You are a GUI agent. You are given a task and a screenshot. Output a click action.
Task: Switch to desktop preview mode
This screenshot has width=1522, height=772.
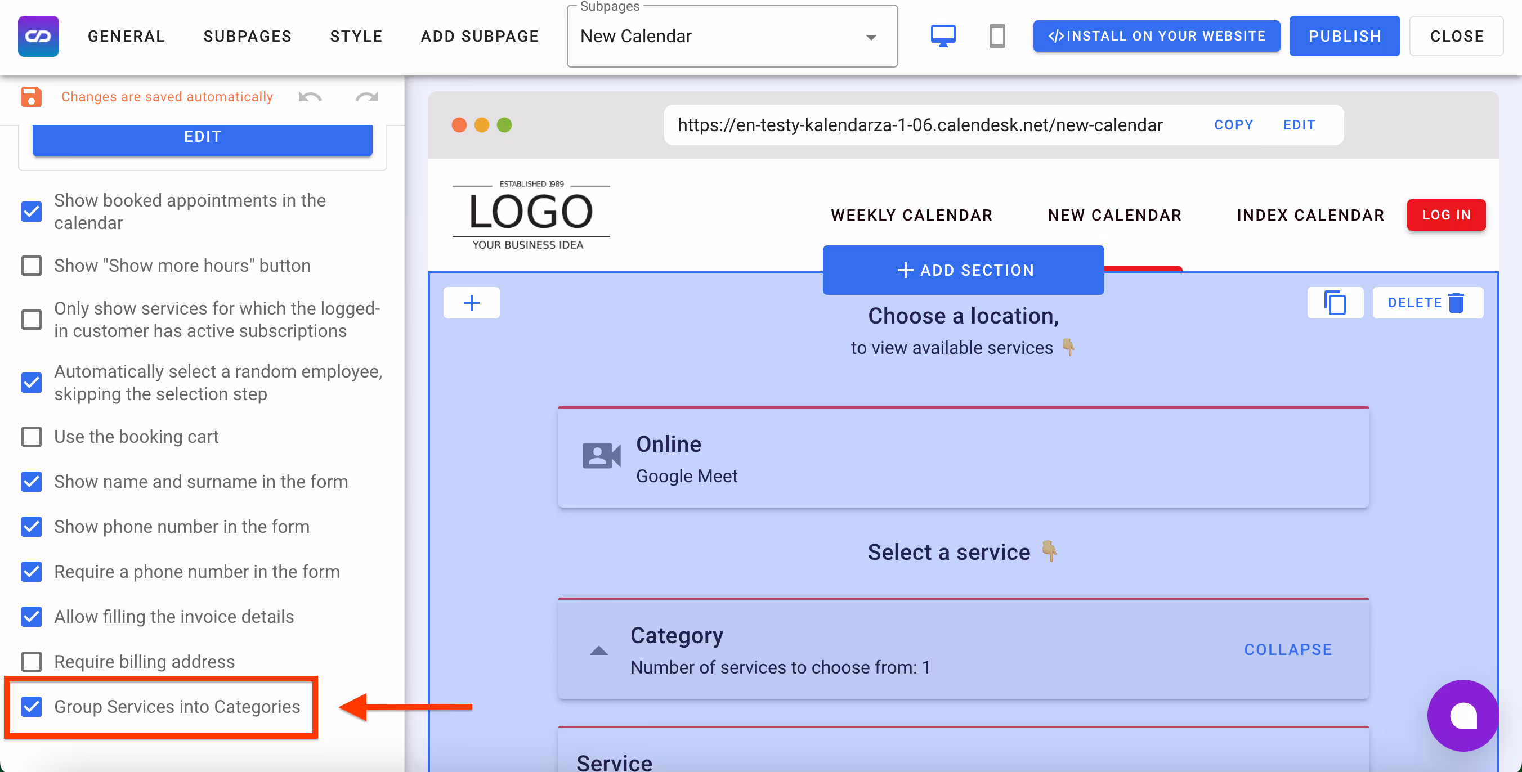click(943, 35)
